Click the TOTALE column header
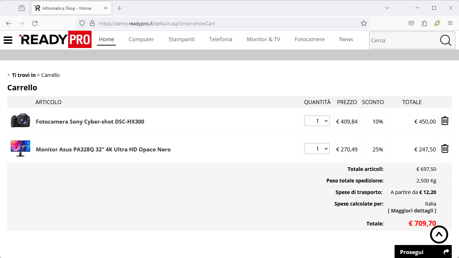 tap(412, 102)
